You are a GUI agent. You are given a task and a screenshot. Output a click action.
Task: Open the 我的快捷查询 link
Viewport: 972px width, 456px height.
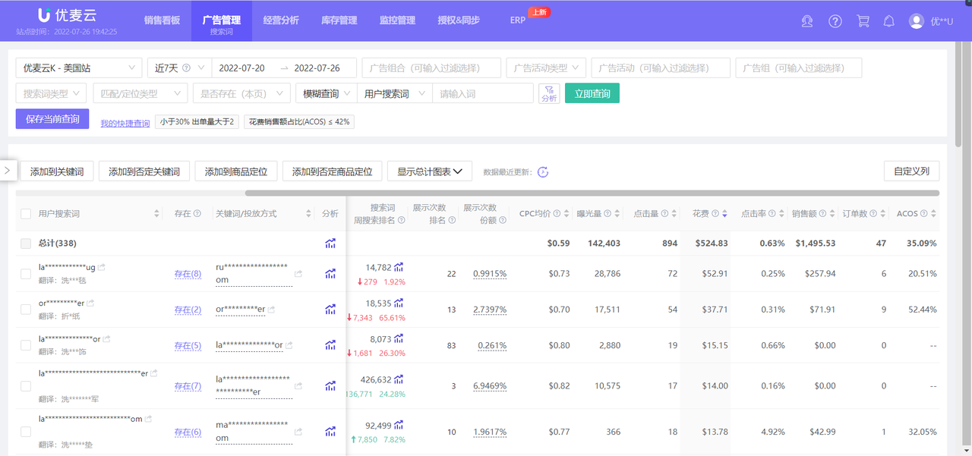pos(124,122)
